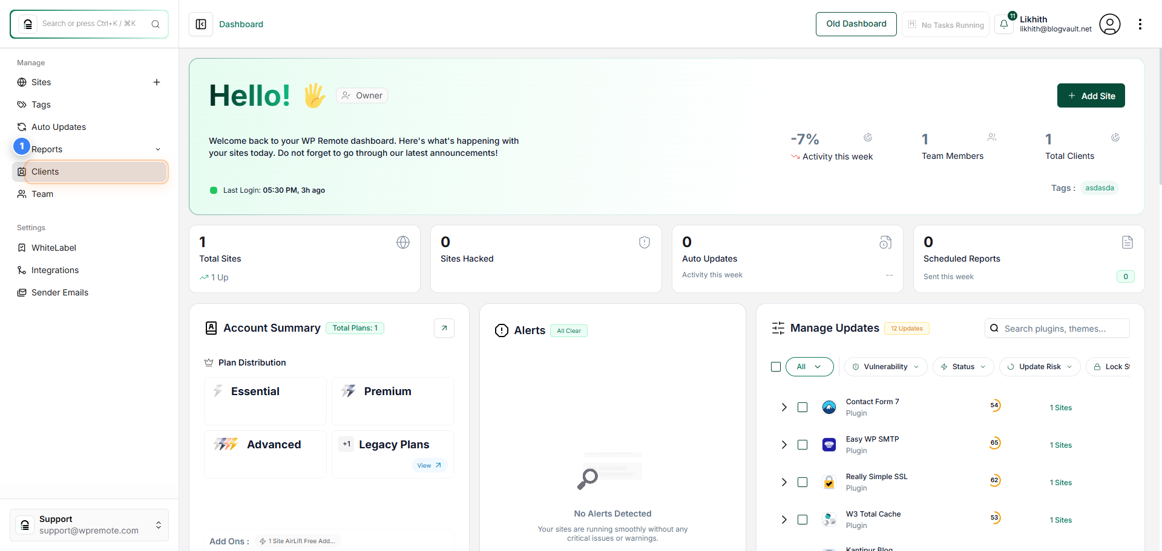The height and width of the screenshot is (551, 1162).
Task: Open the Integrations settings
Action: (x=54, y=270)
